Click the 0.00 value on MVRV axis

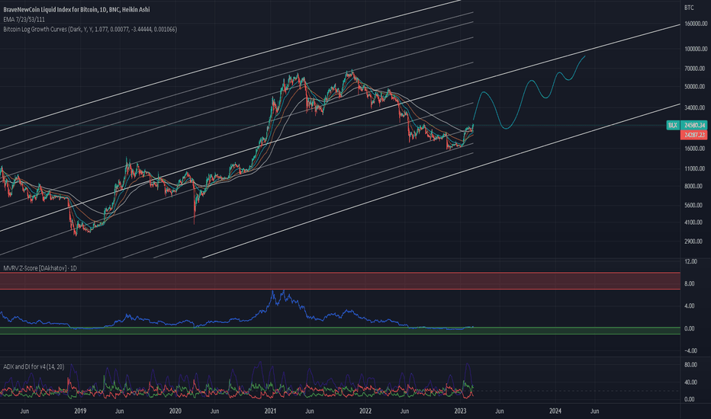690,328
